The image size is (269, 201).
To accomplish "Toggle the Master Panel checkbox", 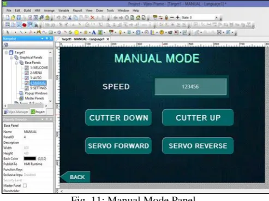I will pyautogui.click(x=25, y=186).
